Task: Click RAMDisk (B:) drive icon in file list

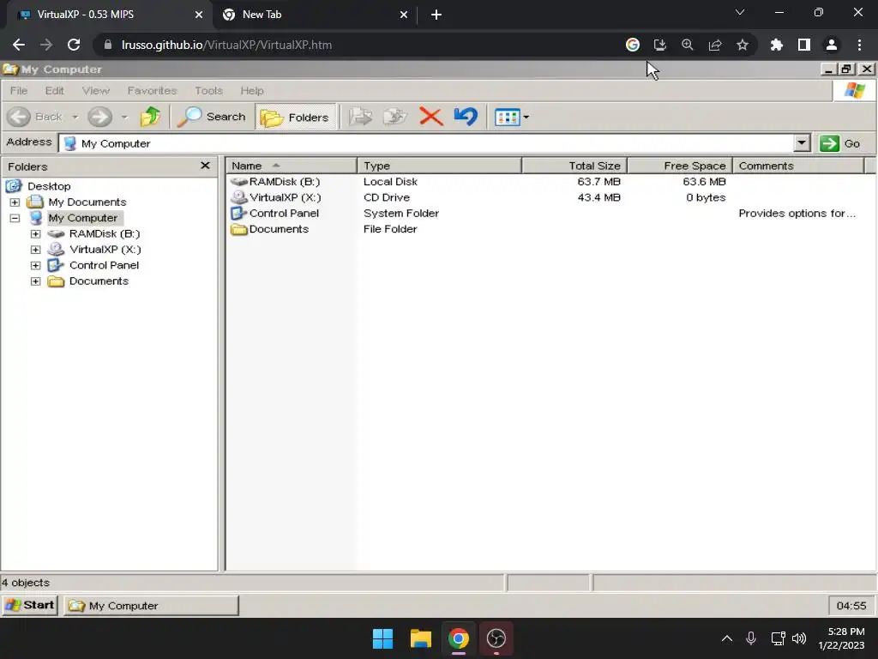Action: (x=239, y=182)
